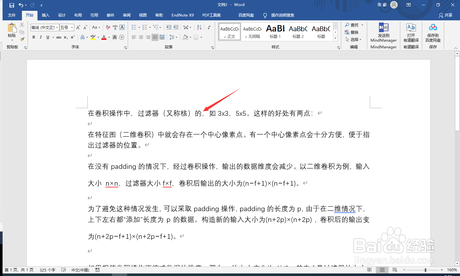This screenshot has height=276, width=460.
Task: Toggle justified alignment
Action: [x=155, y=37]
